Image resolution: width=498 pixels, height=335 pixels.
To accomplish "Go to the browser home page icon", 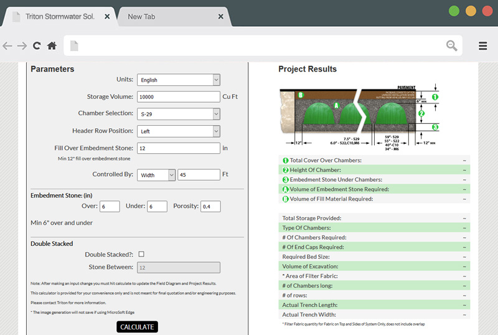I will [52, 45].
